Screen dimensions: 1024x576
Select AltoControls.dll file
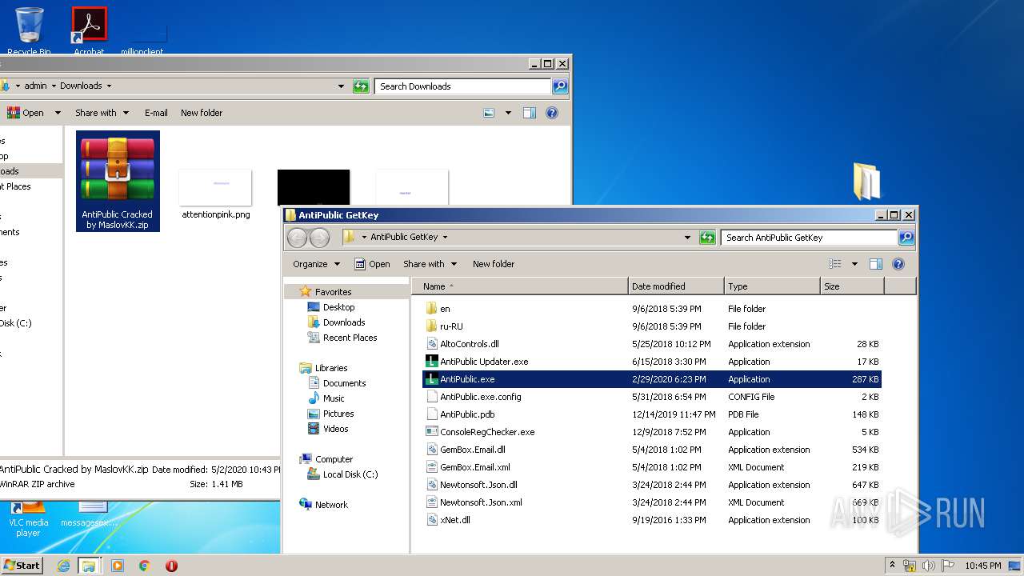(x=651, y=344)
